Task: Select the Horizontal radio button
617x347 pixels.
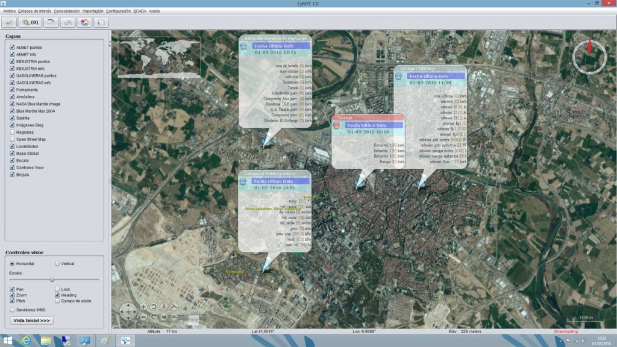Action: pyautogui.click(x=12, y=264)
